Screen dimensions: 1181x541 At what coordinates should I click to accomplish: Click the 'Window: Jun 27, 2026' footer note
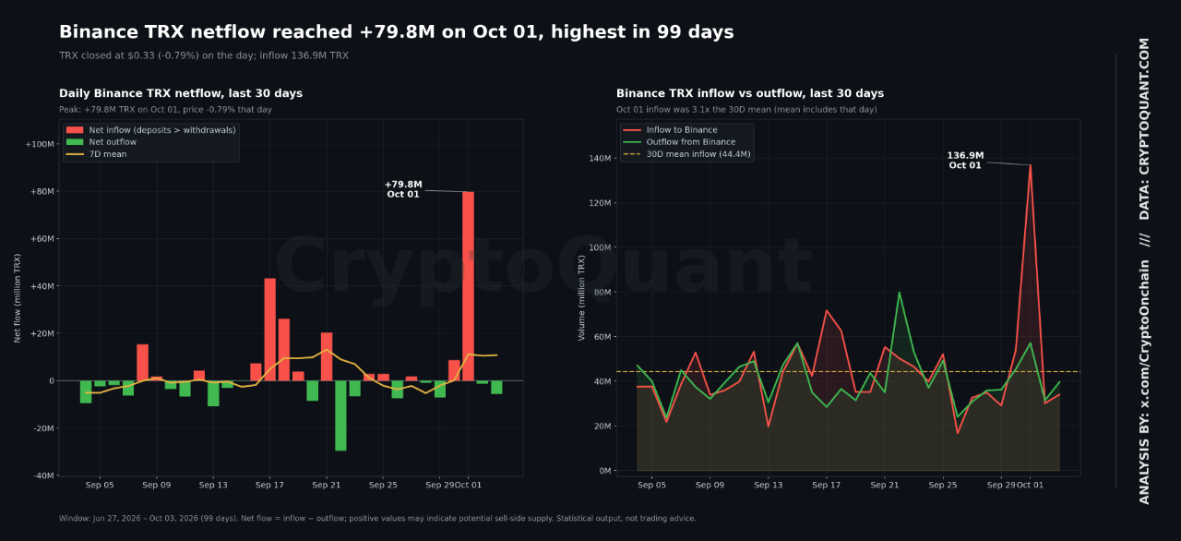coord(377,519)
